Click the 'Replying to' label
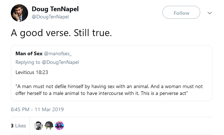 click(x=28, y=62)
